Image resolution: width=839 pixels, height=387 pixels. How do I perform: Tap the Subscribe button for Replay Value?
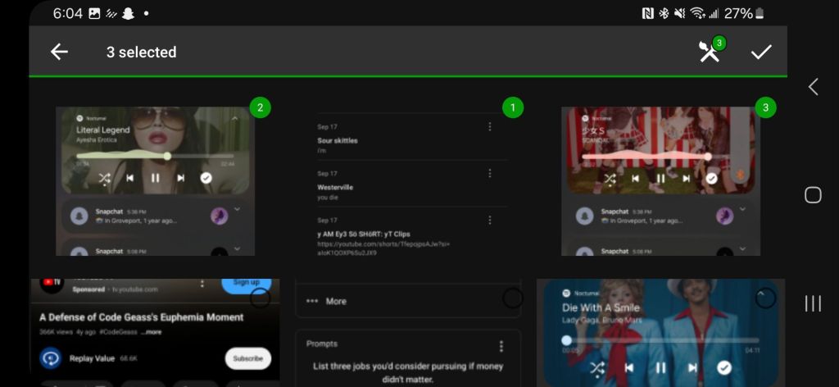[x=247, y=358]
